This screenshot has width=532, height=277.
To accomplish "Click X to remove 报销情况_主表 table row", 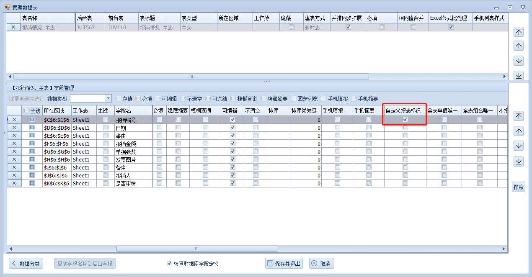I will (13, 27).
